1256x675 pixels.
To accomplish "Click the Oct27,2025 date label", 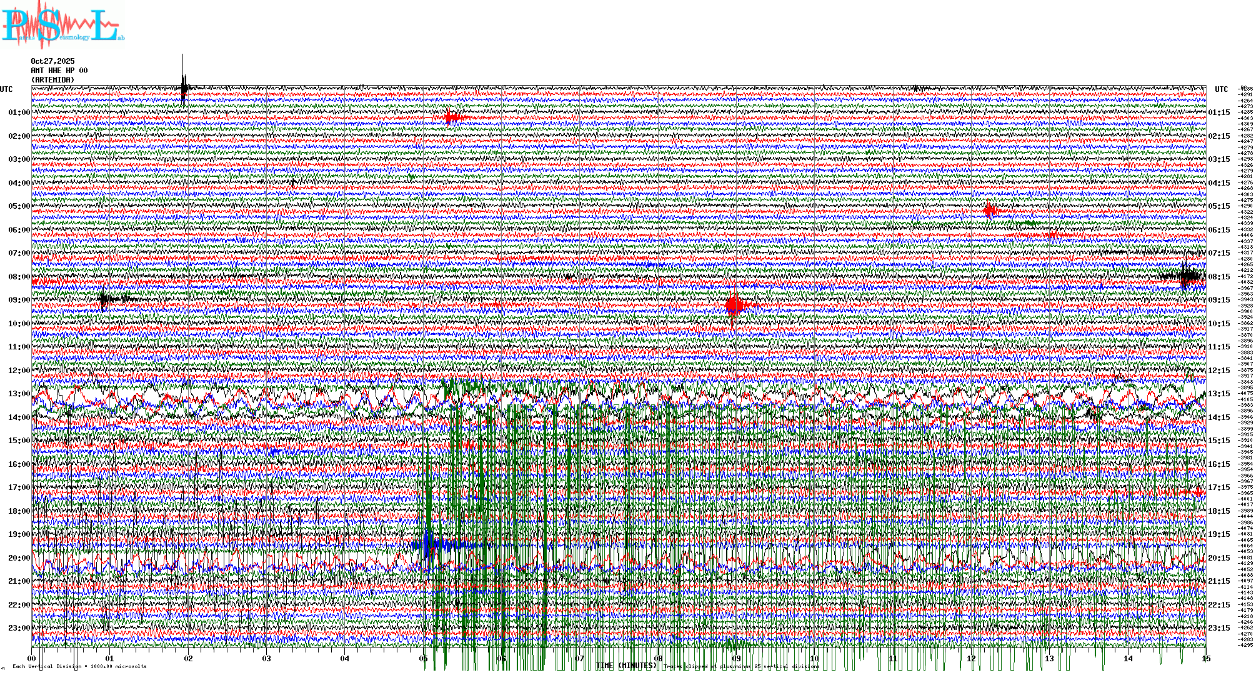I will tap(52, 61).
